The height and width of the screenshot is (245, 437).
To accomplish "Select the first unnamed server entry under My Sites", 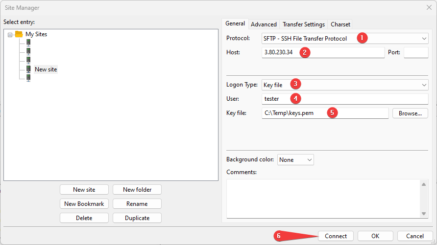I will coord(28,43).
